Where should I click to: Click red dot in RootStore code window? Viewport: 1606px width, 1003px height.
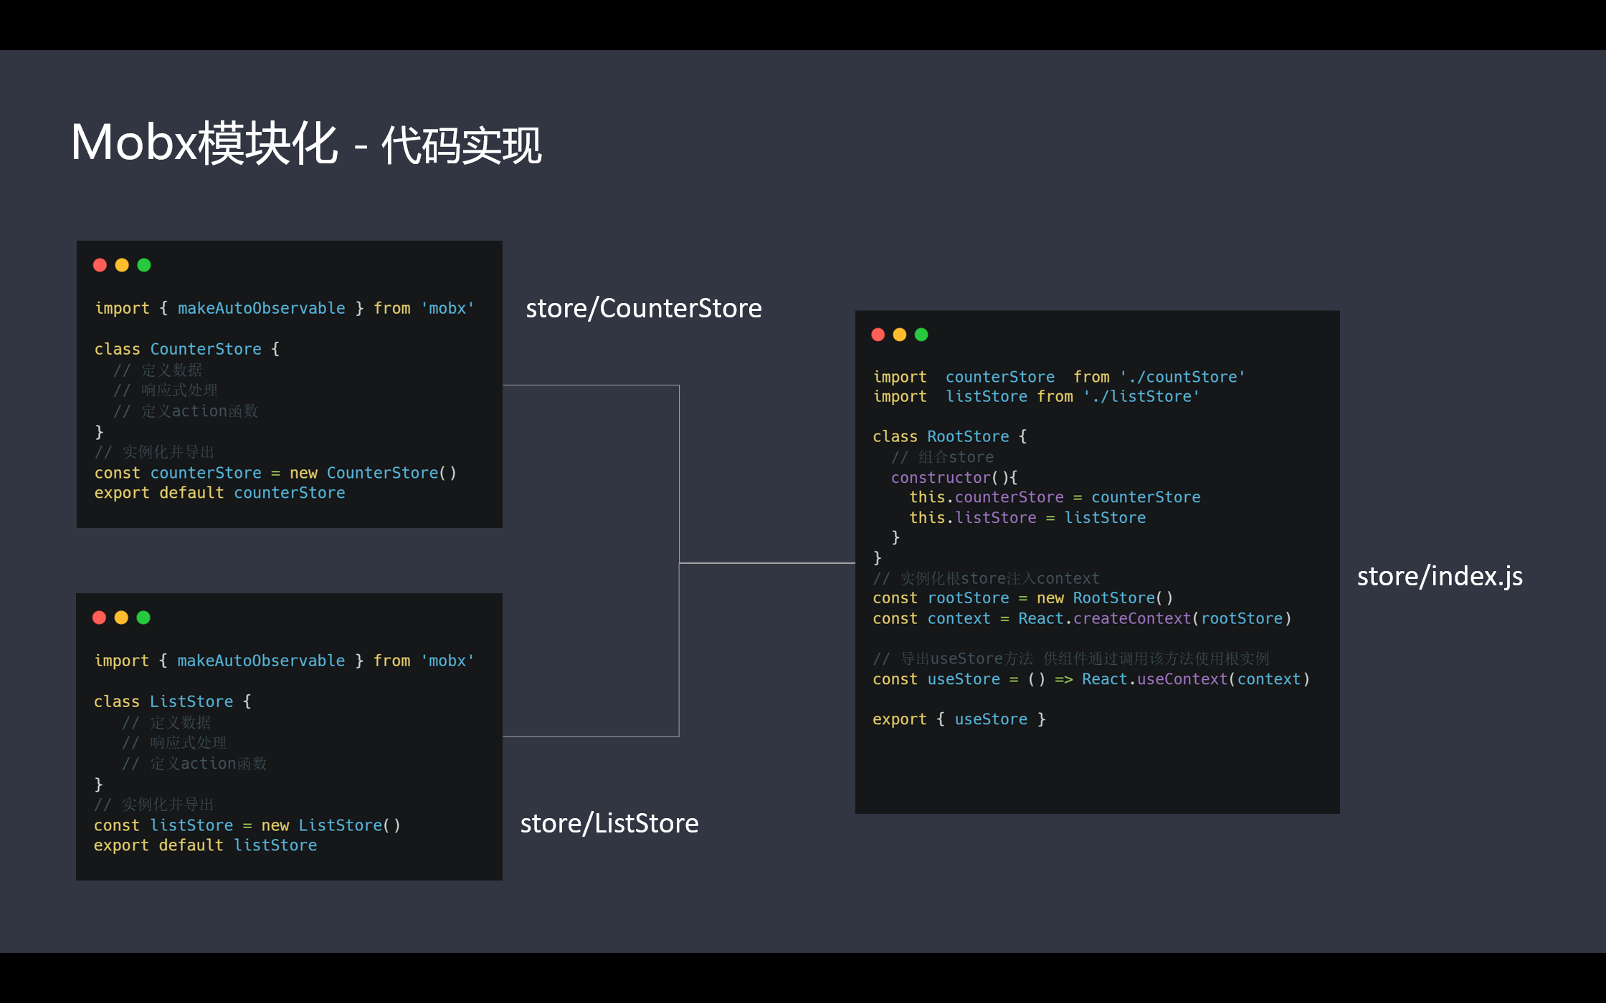878,335
